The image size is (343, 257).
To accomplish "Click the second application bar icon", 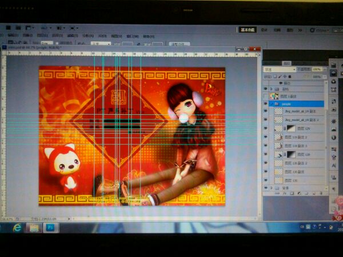I will pyautogui.click(x=18, y=28).
